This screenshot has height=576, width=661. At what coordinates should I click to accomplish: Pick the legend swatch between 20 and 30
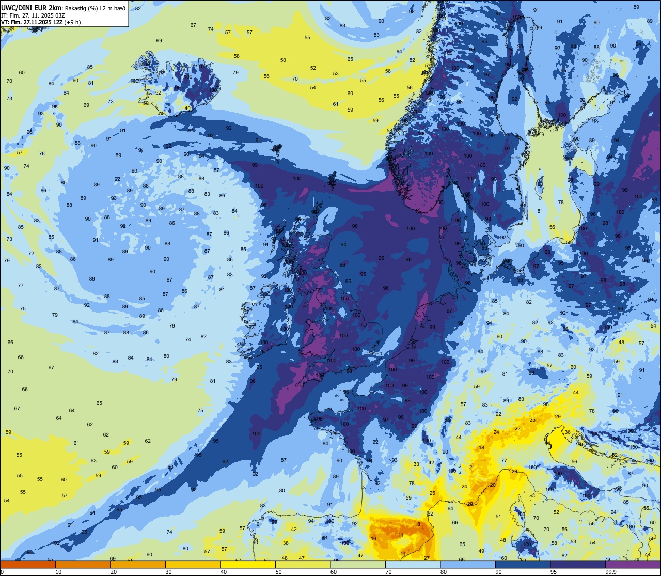[138, 564]
